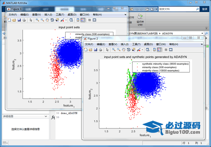This screenshot has width=211, height=147.
Task: Hide Plot Tools icon in Figure 2
Action: coord(166,50)
